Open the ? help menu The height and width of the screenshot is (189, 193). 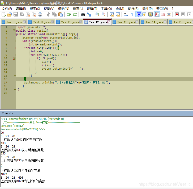[173, 9]
